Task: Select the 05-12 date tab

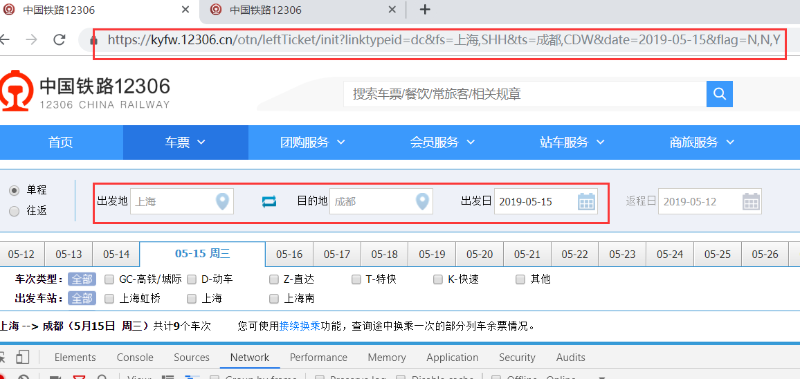Action: (x=21, y=254)
